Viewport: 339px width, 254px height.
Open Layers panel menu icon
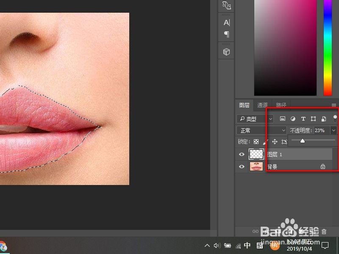334,105
